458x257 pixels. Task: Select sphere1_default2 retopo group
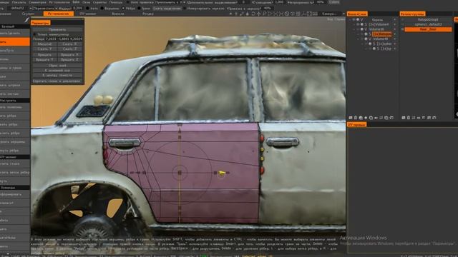(x=428, y=24)
